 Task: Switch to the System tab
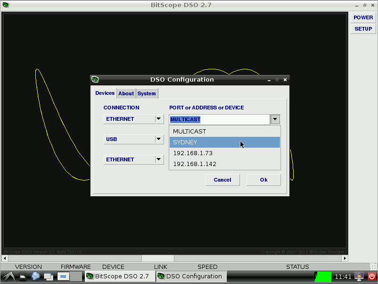click(x=147, y=93)
